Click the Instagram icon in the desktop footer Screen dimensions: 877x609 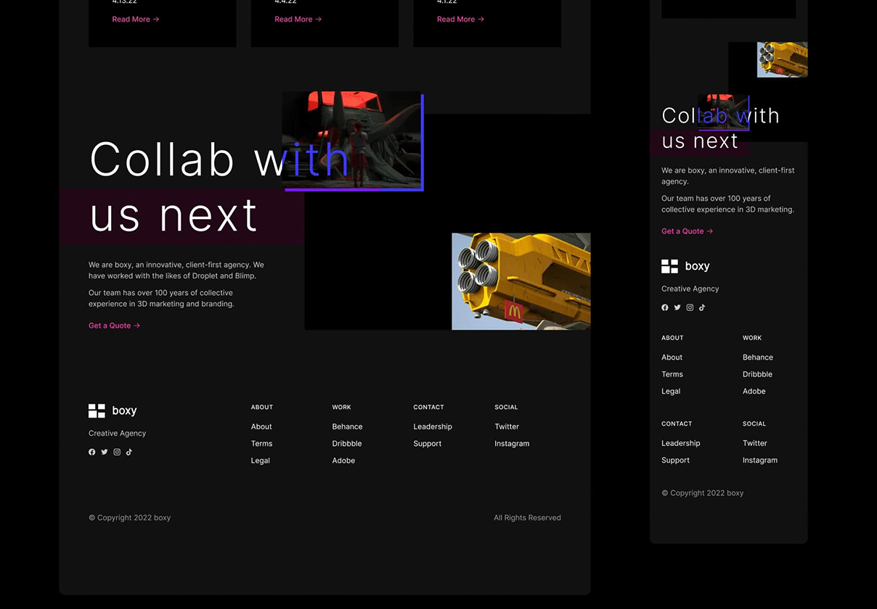coord(117,452)
